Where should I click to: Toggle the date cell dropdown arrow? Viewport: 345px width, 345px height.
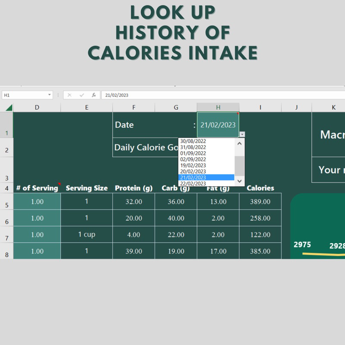click(x=242, y=134)
